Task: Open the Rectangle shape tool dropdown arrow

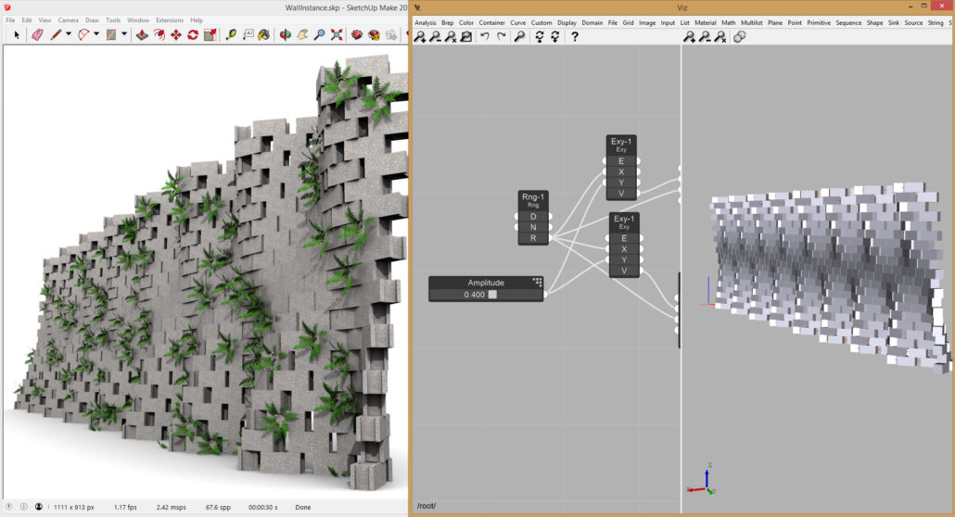Action: [123, 35]
